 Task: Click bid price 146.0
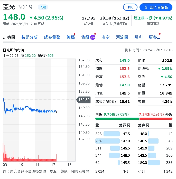[125, 155]
